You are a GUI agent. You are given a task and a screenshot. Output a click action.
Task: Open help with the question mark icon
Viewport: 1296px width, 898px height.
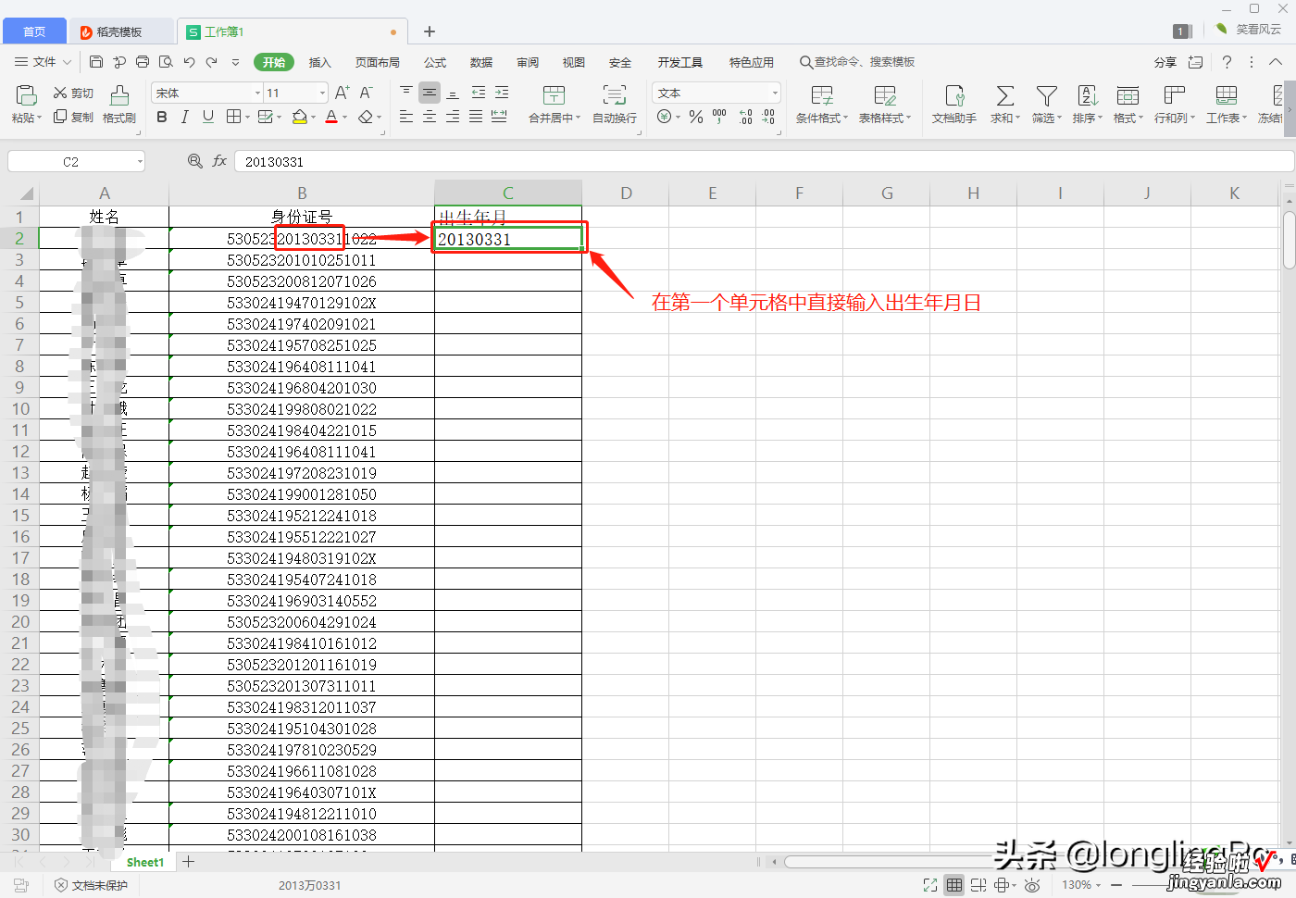[1227, 62]
